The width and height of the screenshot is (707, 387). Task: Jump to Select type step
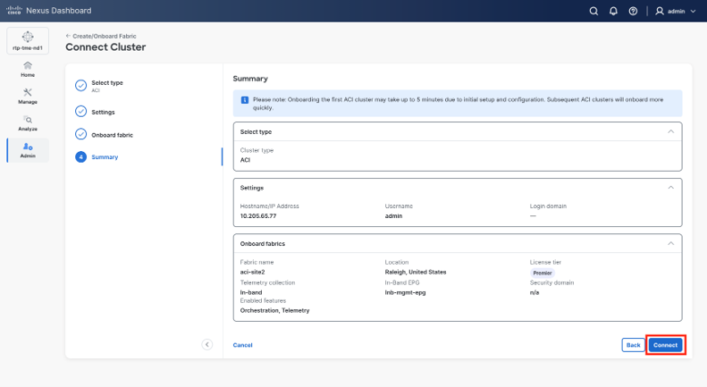[x=99, y=85]
